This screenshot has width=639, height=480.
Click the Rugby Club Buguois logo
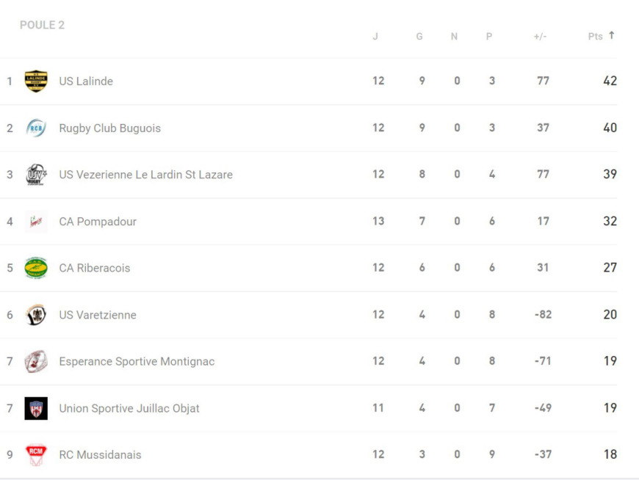tap(36, 128)
